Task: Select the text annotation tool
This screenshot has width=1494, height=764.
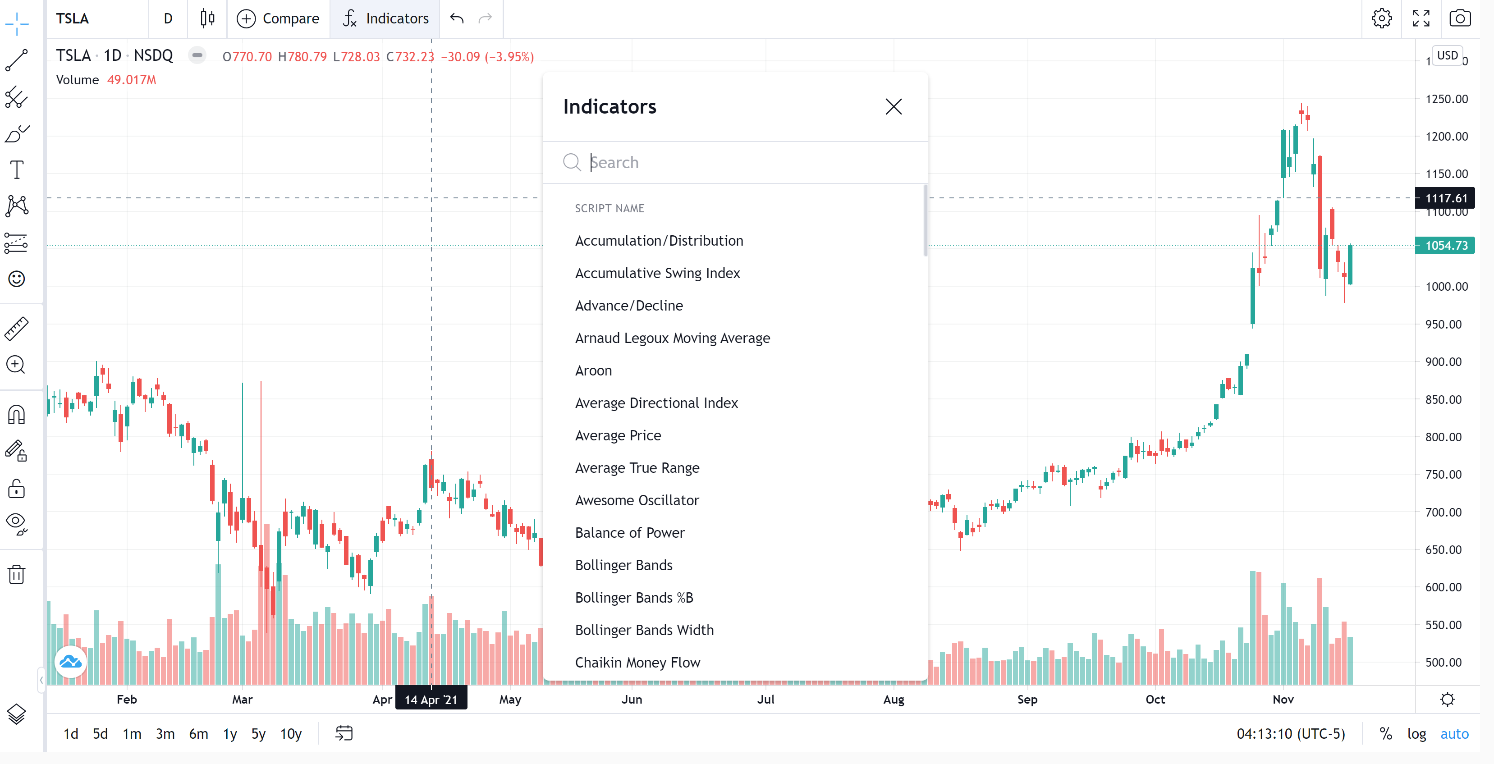Action: coord(17,170)
